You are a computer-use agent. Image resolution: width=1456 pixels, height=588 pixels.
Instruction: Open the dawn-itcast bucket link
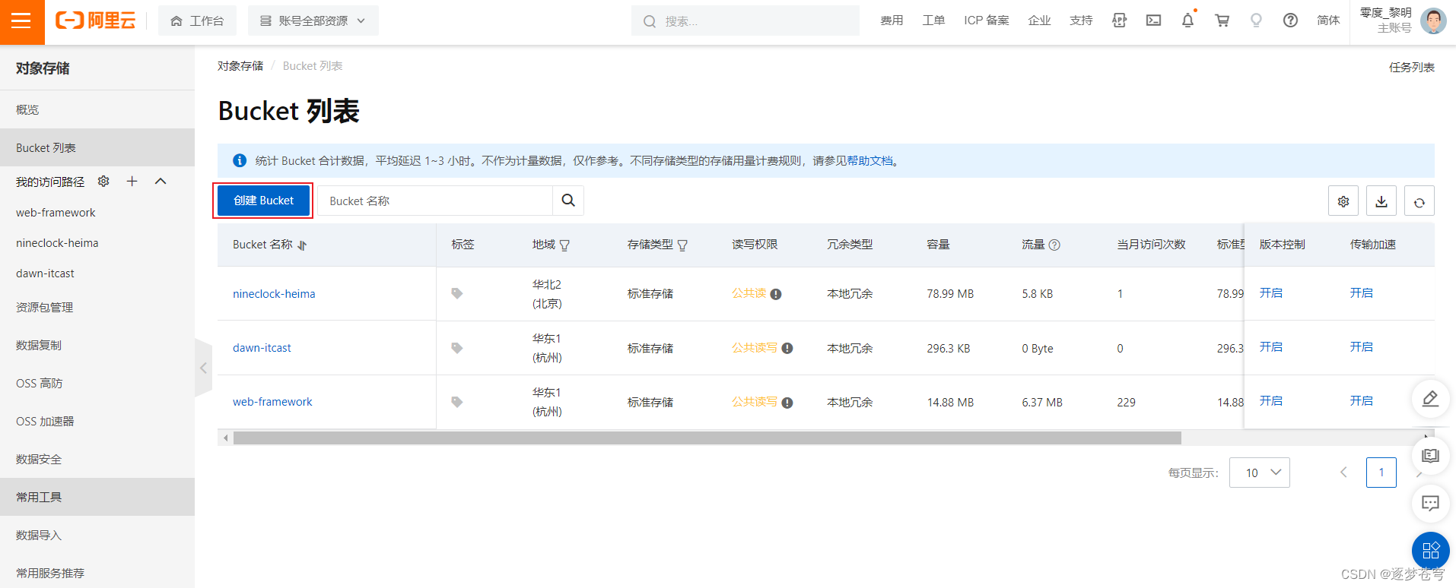[x=262, y=348]
